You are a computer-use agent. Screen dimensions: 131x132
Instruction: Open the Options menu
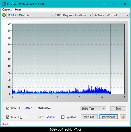(x=7, y=10)
